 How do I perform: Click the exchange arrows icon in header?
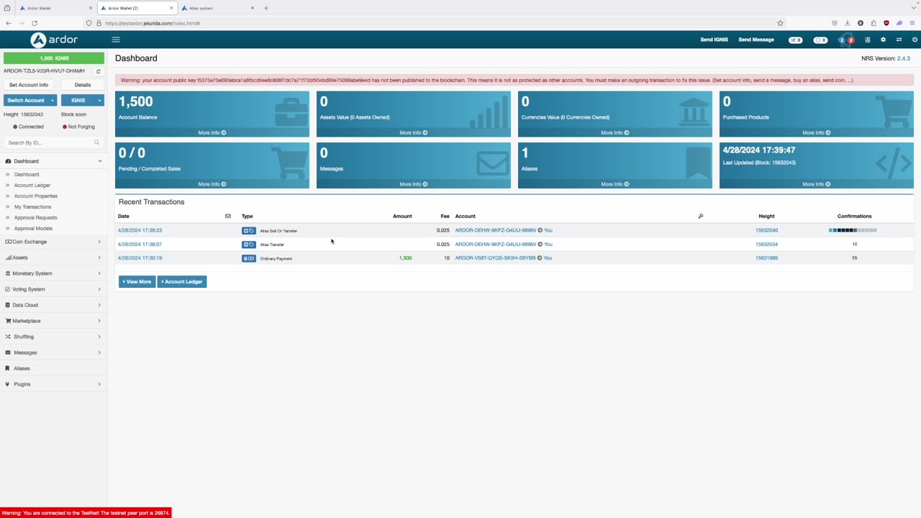(x=899, y=40)
